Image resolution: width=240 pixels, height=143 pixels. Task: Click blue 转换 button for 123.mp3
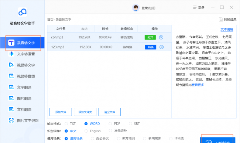point(151,47)
